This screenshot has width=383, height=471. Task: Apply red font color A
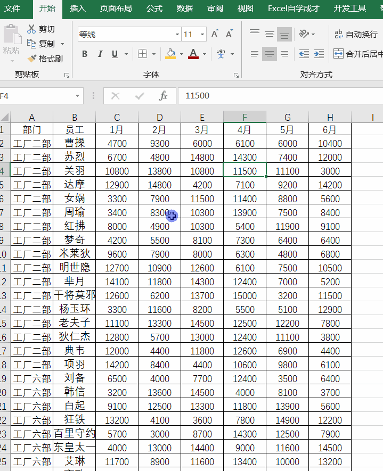click(x=193, y=54)
